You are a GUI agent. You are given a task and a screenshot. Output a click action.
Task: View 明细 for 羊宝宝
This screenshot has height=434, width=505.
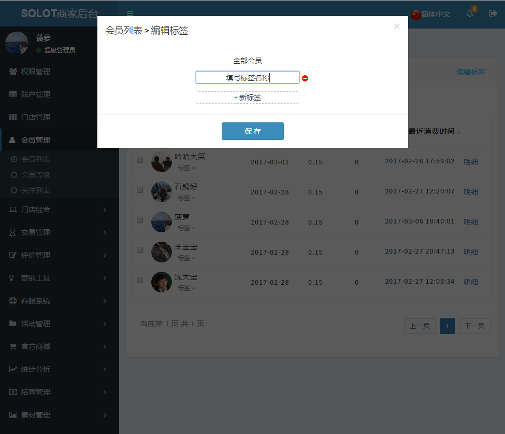(470, 252)
